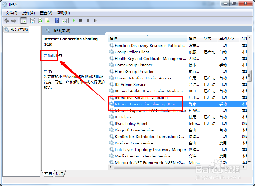
Task: Click the 手动 startup type of ICS row
Action: pos(223,104)
